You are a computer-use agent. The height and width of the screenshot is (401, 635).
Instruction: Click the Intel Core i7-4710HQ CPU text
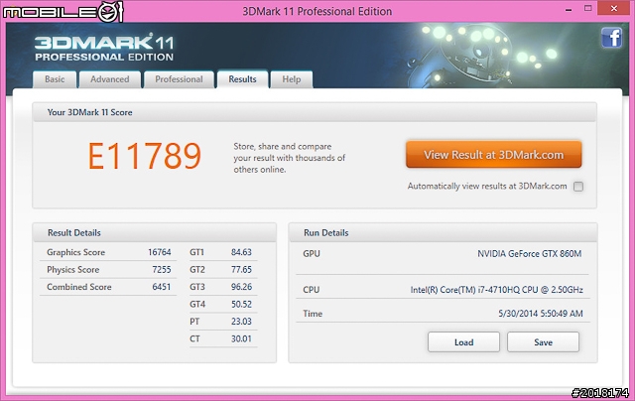tap(496, 290)
